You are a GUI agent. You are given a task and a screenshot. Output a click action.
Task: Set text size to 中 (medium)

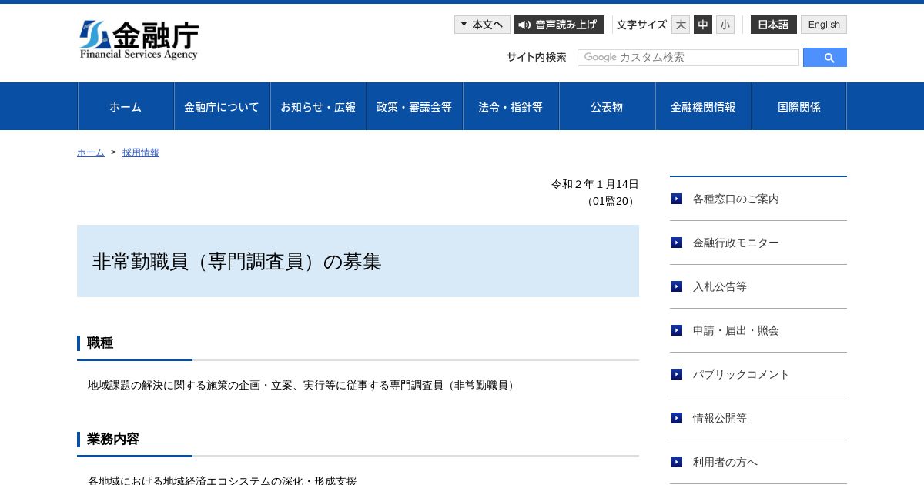[x=703, y=25]
